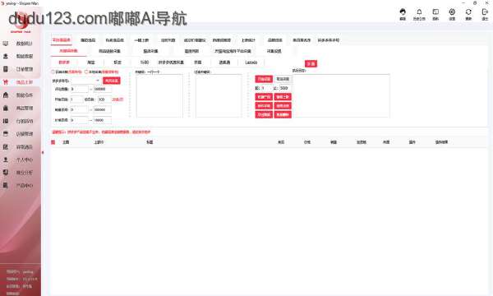Open the person-silhouette 个人中心 sidebar item
This screenshot has width=493, height=296.
point(19,160)
